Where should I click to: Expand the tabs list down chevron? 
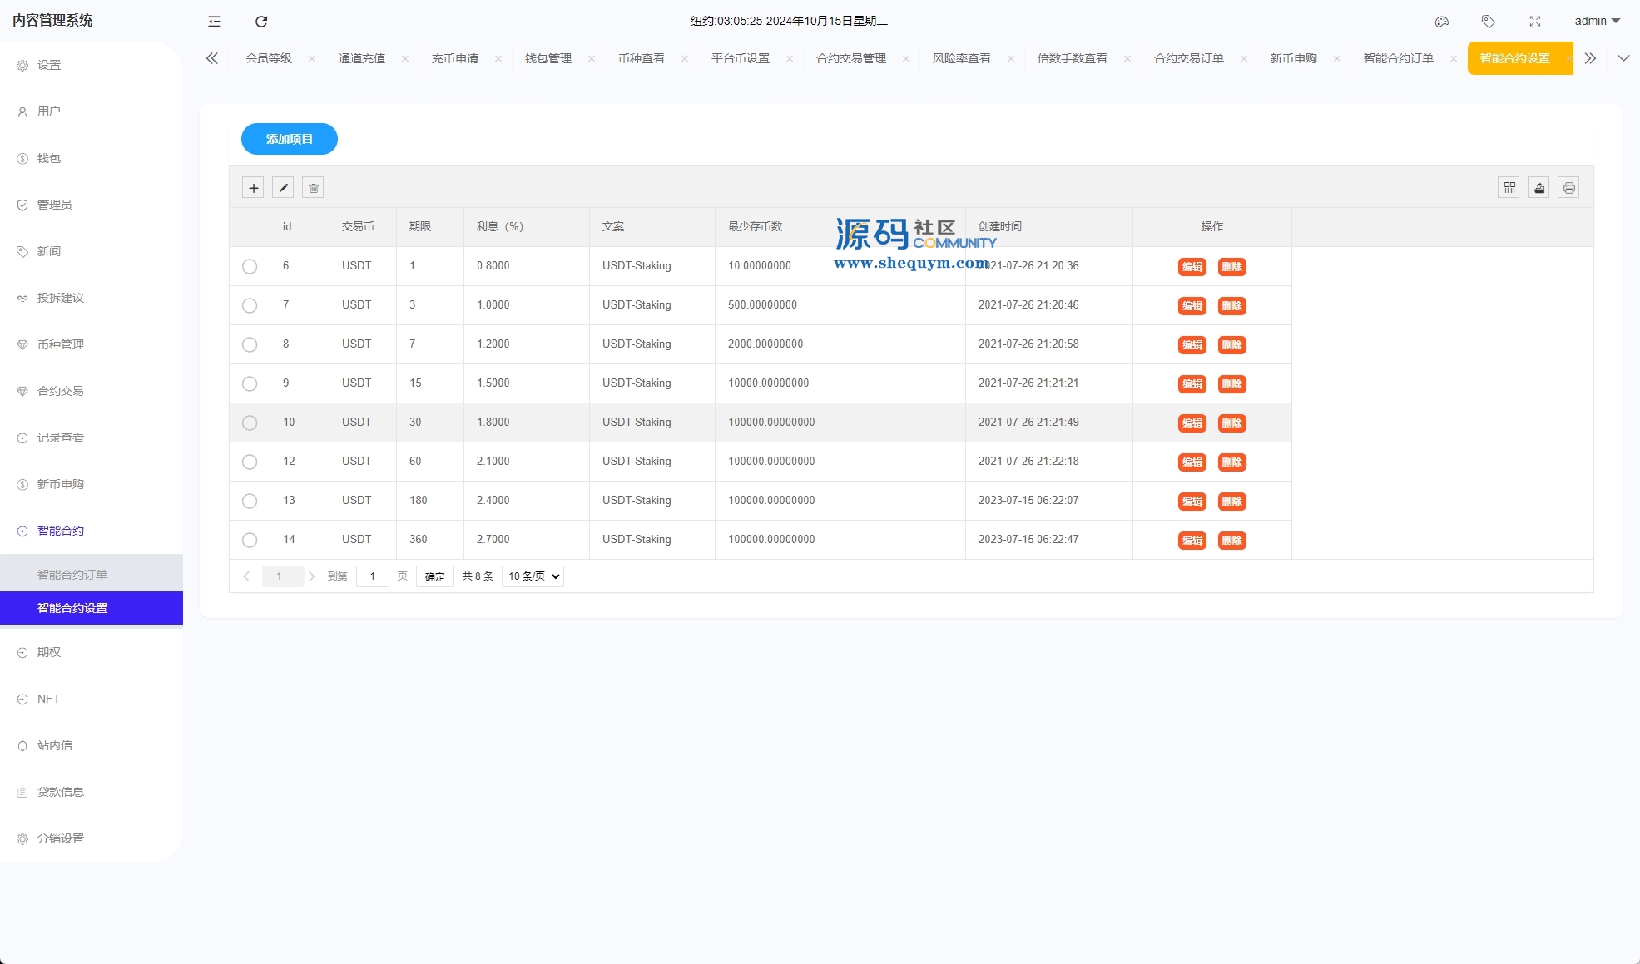[1623, 58]
